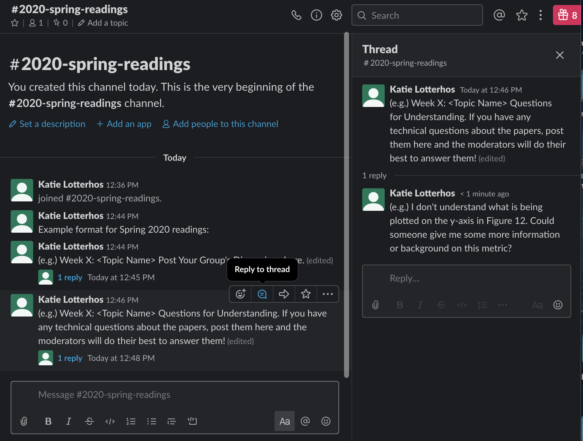Screen dimensions: 583x441
Task: Click Add a topic
Action: (x=103, y=23)
